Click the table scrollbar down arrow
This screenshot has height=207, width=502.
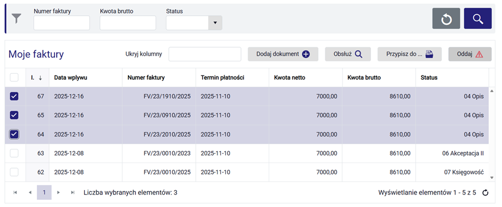pyautogui.click(x=492, y=177)
